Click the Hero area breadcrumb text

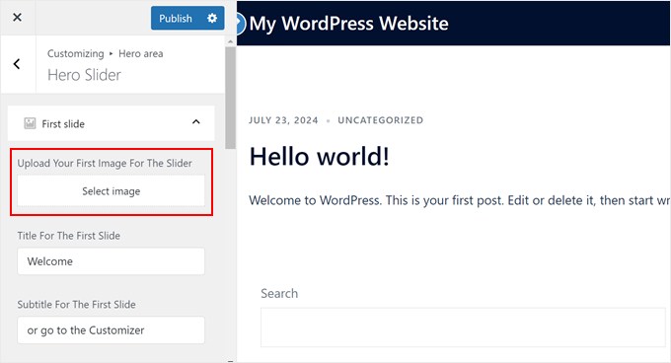click(x=141, y=54)
